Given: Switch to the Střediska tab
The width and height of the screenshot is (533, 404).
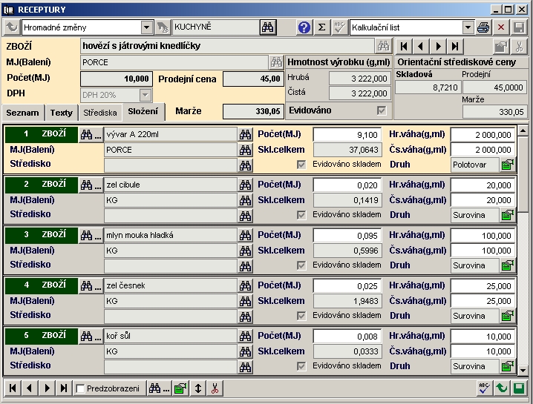Looking at the screenshot, I should [x=99, y=113].
